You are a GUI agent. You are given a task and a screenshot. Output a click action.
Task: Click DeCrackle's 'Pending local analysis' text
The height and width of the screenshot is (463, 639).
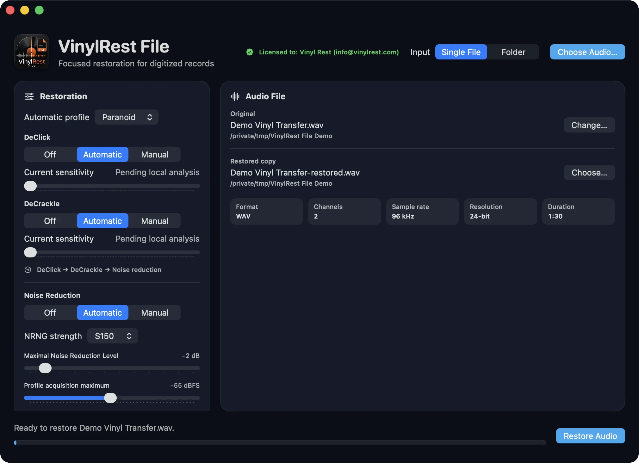[157, 239]
